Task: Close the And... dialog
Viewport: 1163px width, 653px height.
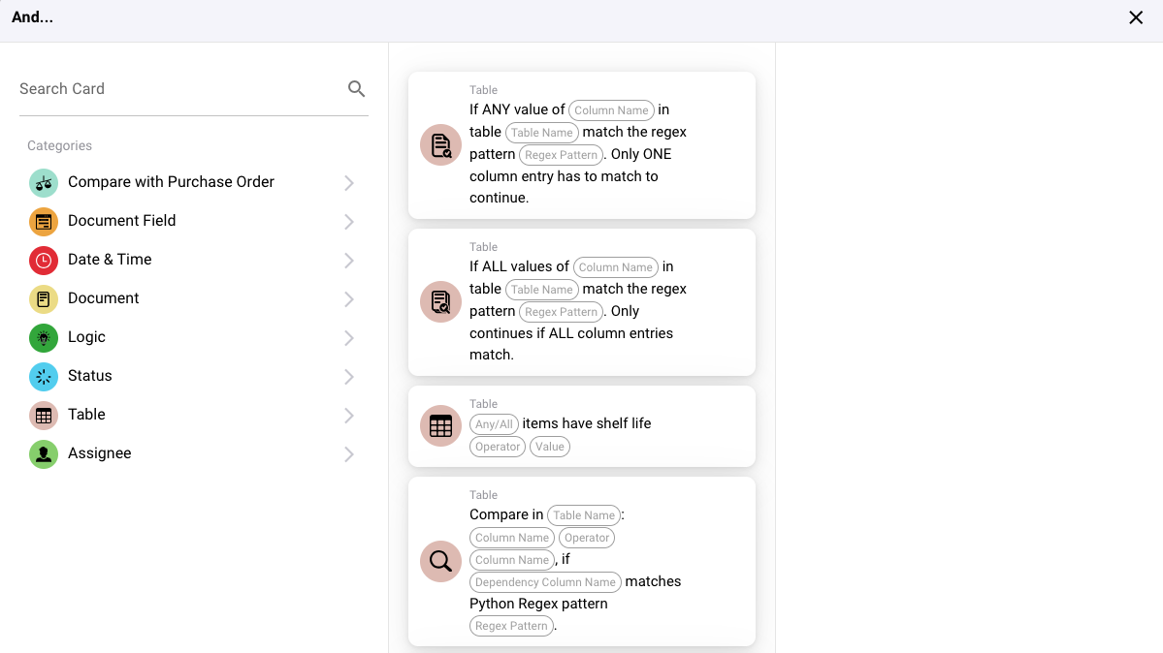Action: pos(1136,17)
